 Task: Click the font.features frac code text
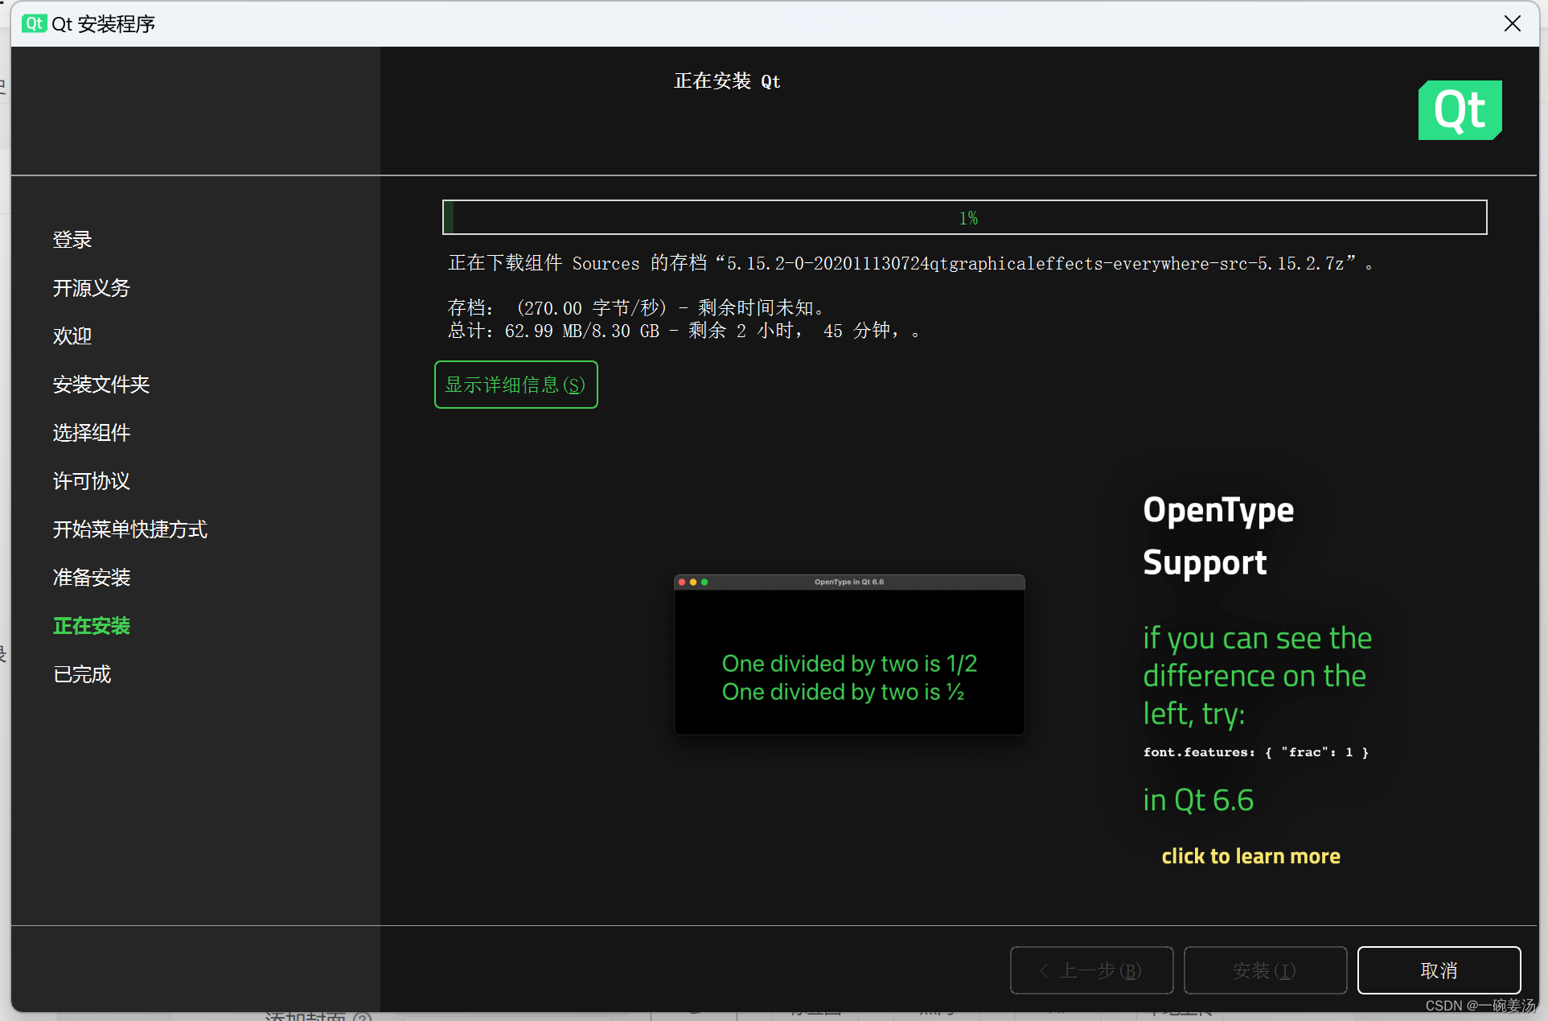click(1256, 752)
